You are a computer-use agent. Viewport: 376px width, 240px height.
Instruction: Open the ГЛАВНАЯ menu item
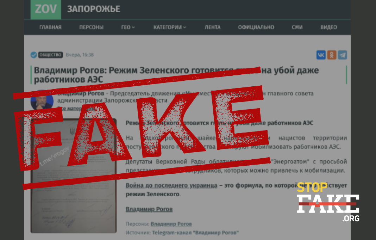pos(50,27)
